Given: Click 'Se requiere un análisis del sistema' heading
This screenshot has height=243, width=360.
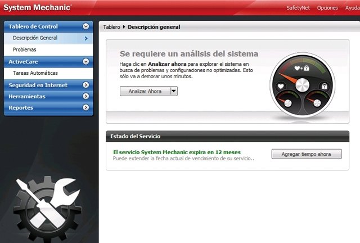Looking at the screenshot, I should [189, 54].
